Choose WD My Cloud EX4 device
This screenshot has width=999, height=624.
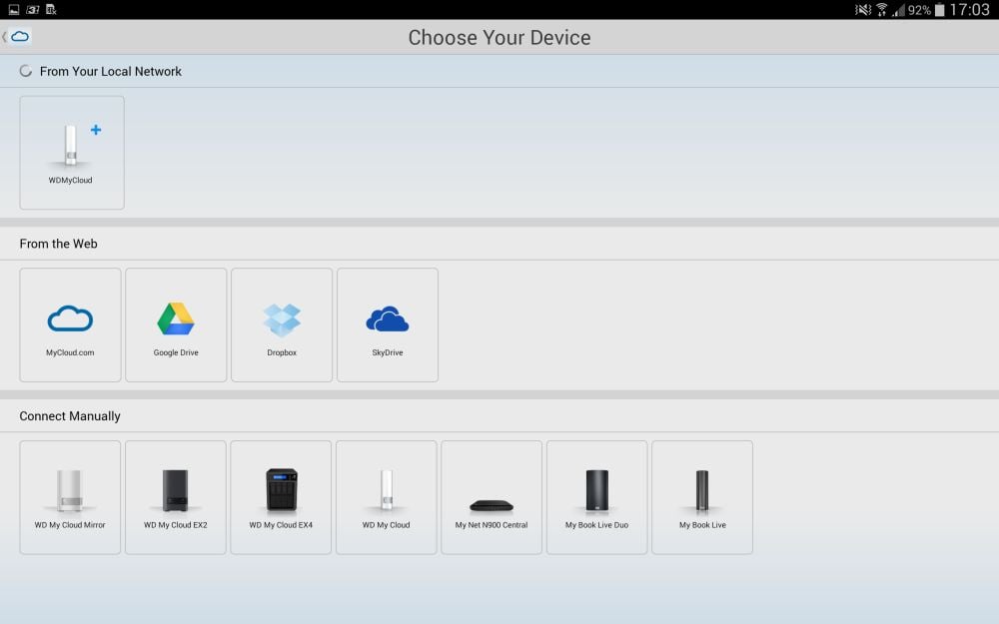point(281,497)
